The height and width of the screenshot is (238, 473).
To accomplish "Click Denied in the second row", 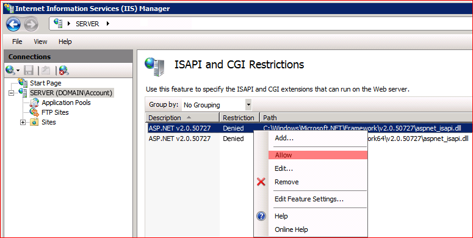I will (x=233, y=139).
